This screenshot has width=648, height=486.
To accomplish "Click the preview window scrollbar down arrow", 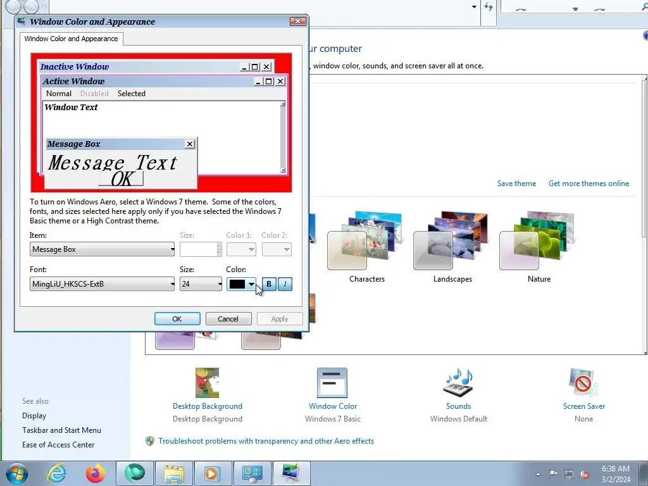I will pyautogui.click(x=283, y=170).
